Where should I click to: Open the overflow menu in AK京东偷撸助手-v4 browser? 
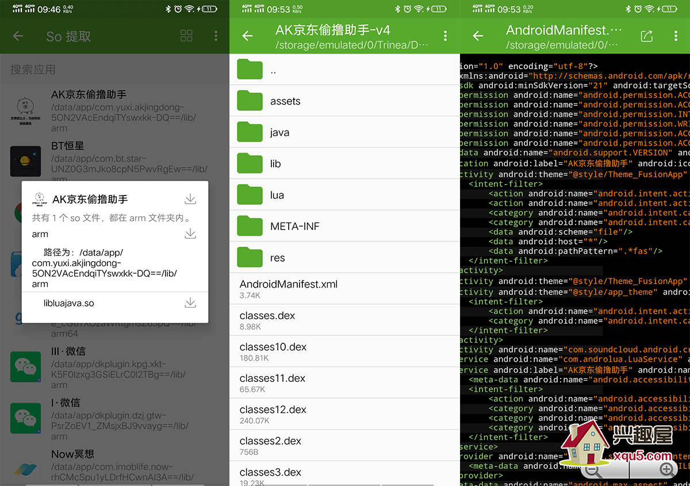click(445, 36)
